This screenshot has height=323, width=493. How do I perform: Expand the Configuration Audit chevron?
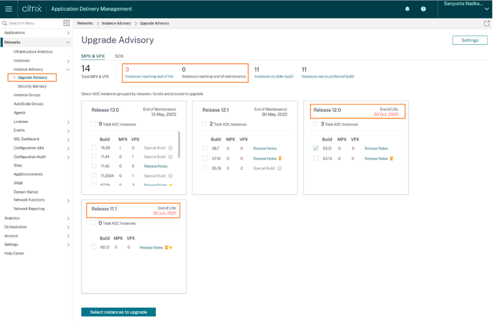[68, 157]
